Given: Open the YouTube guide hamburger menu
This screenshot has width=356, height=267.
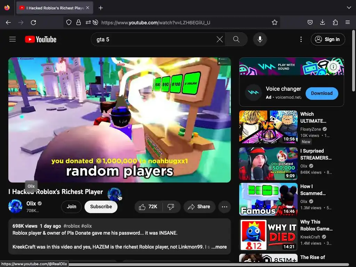Looking at the screenshot, I should pyautogui.click(x=13, y=39).
